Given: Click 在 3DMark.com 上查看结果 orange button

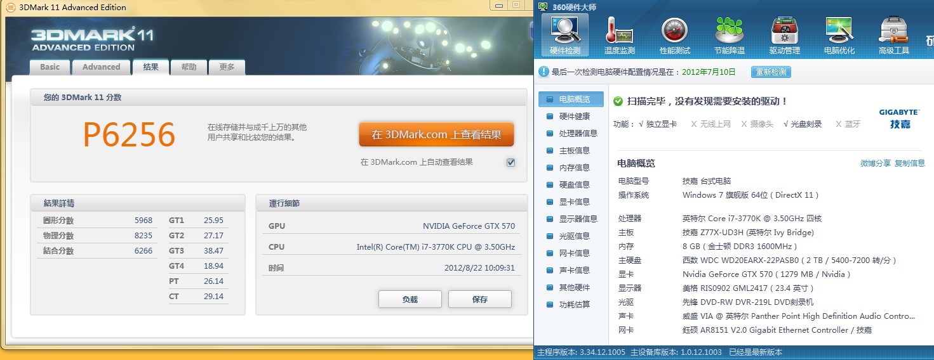Looking at the screenshot, I should click(x=436, y=134).
